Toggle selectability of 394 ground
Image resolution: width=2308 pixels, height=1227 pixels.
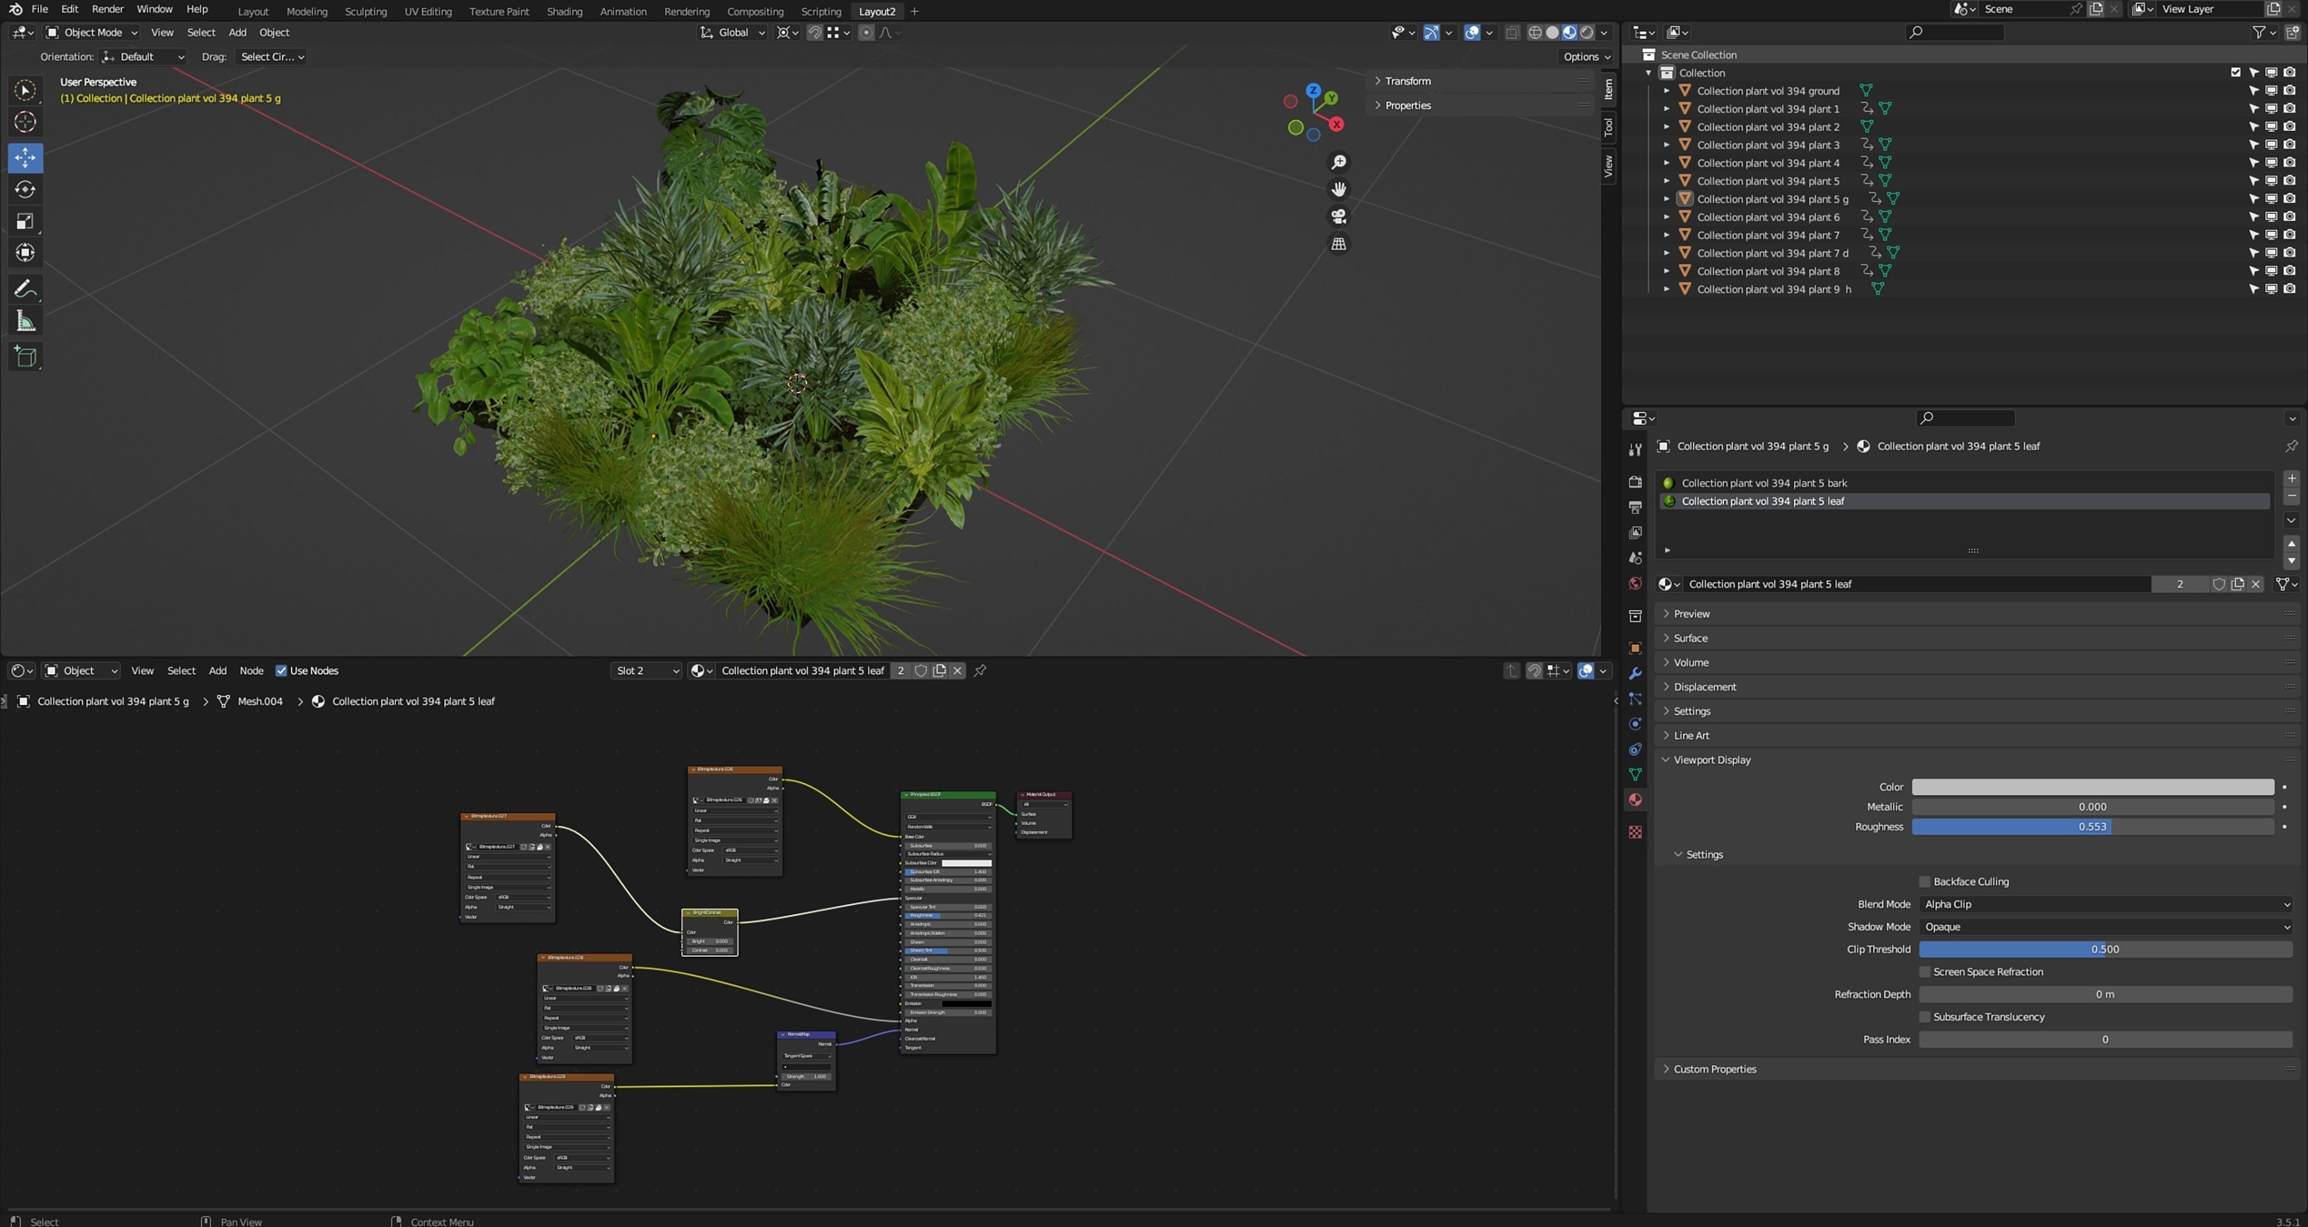tap(2253, 91)
